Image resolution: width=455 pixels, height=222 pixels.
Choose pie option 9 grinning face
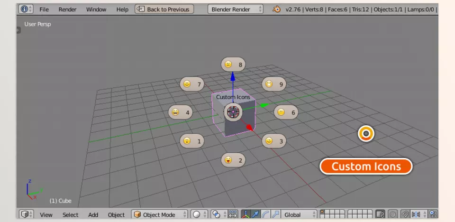coord(274,84)
